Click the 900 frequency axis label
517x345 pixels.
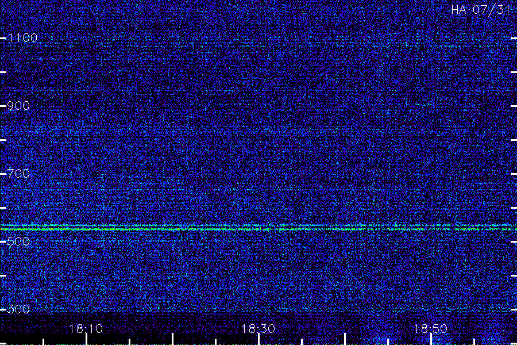point(18,106)
